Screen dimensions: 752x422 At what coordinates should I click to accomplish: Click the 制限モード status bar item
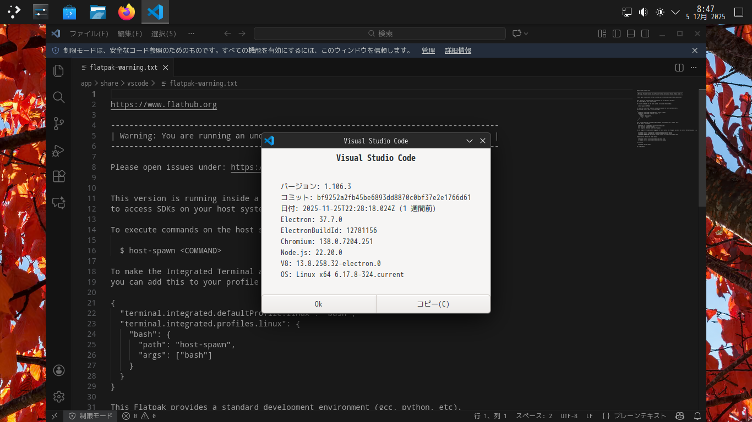91,416
